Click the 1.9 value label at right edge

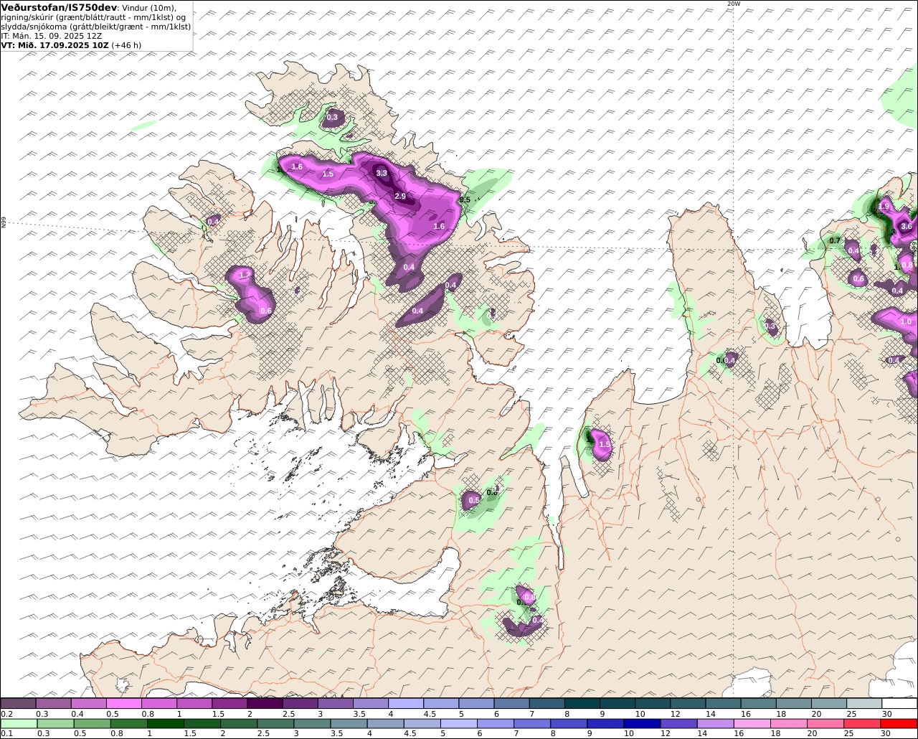[x=884, y=207]
